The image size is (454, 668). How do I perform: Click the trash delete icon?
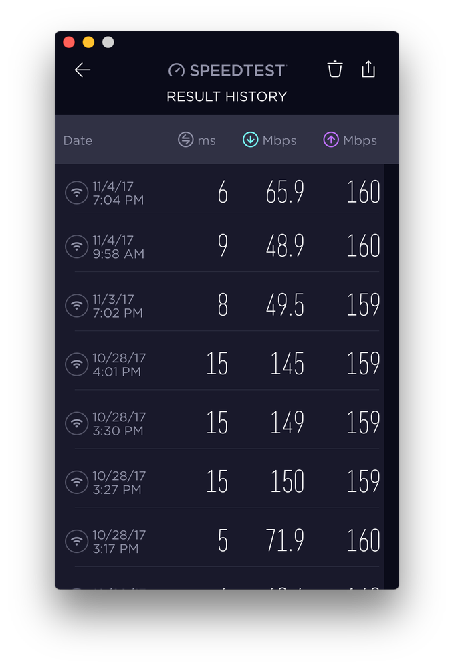point(335,69)
